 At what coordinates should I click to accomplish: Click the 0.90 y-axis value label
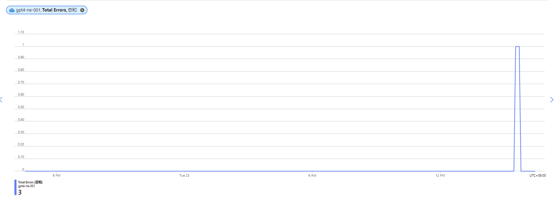[21, 57]
